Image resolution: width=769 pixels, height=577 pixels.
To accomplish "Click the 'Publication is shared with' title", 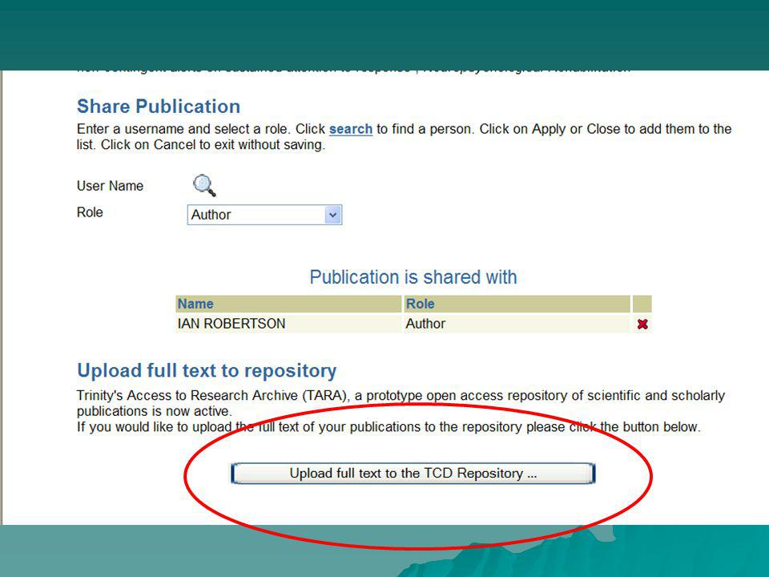I will [x=413, y=277].
